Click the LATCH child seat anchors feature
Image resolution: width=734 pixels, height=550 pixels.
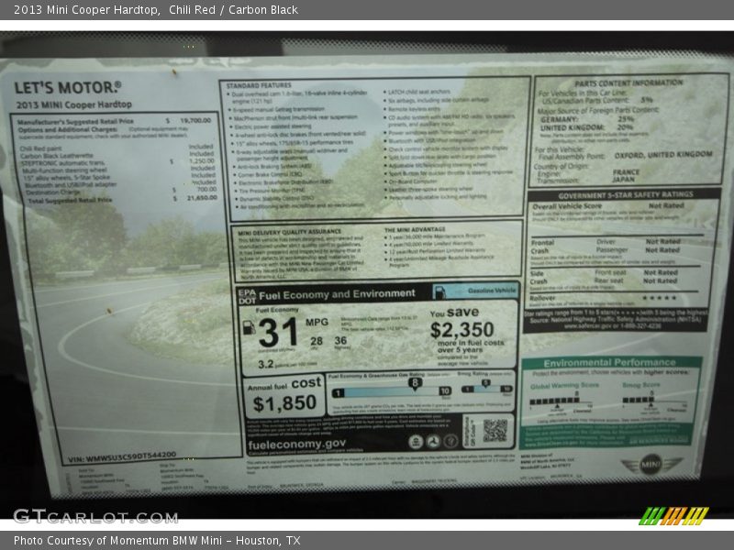(x=419, y=92)
